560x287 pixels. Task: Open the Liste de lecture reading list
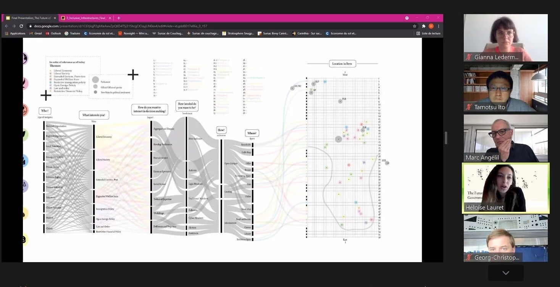tap(428, 34)
